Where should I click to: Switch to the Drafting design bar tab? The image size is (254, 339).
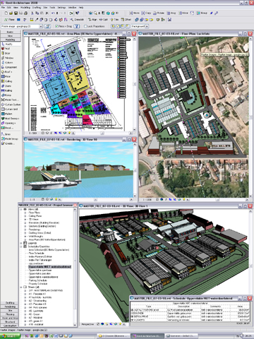point(10,303)
